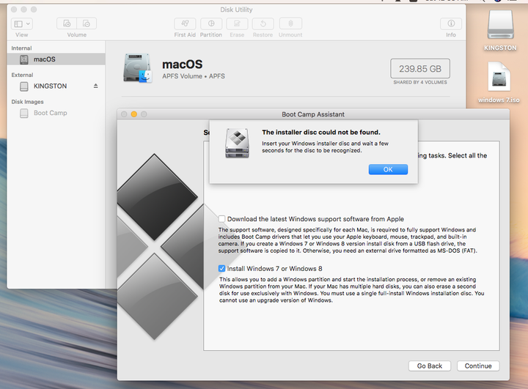
Task: Click the macOS disk icon in detail pane
Action: 137,68
